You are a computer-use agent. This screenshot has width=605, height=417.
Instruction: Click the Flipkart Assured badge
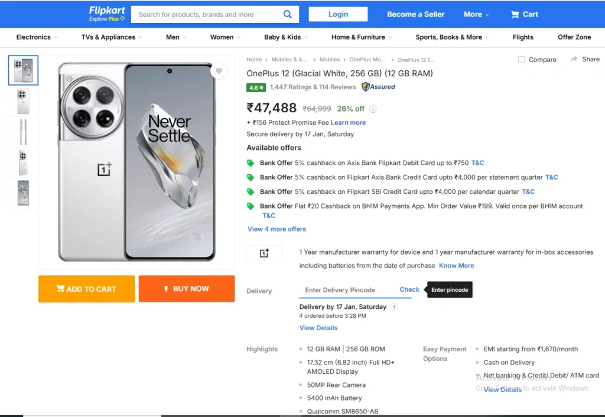(x=379, y=87)
